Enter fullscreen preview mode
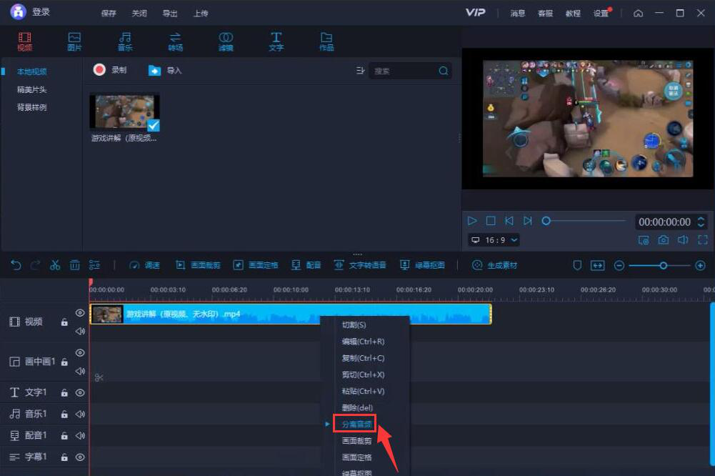 702,240
